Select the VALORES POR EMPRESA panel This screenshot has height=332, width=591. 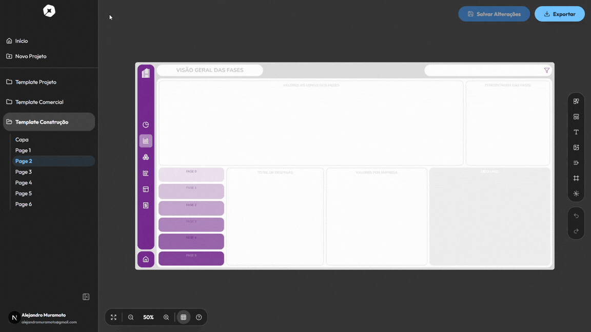coord(377,216)
